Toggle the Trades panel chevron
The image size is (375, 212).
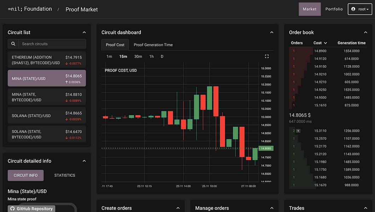click(x=365, y=208)
